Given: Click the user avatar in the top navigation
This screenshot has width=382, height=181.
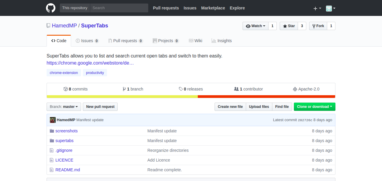Looking at the screenshot, I should tap(329, 8).
